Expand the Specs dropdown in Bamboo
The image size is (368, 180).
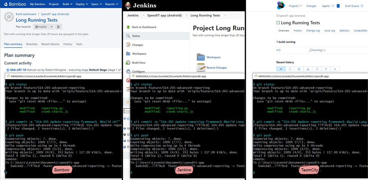[97, 4]
